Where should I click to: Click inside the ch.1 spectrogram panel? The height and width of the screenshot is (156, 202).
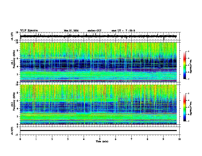point(98,62)
